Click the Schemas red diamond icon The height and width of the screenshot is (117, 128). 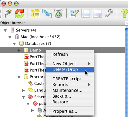31,97
